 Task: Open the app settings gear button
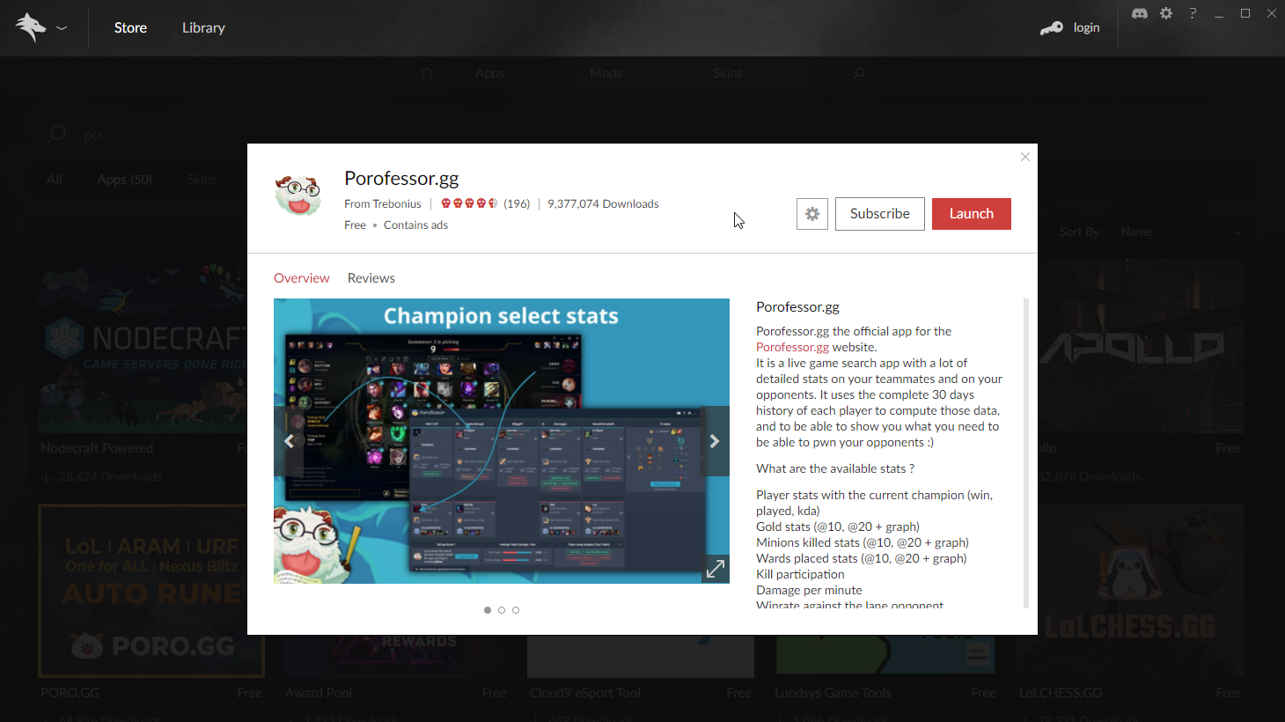(812, 214)
